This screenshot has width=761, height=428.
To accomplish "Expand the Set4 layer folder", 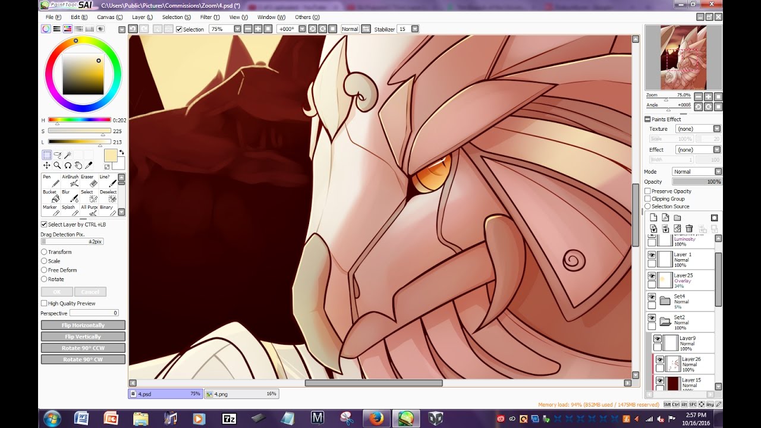I will 665,301.
